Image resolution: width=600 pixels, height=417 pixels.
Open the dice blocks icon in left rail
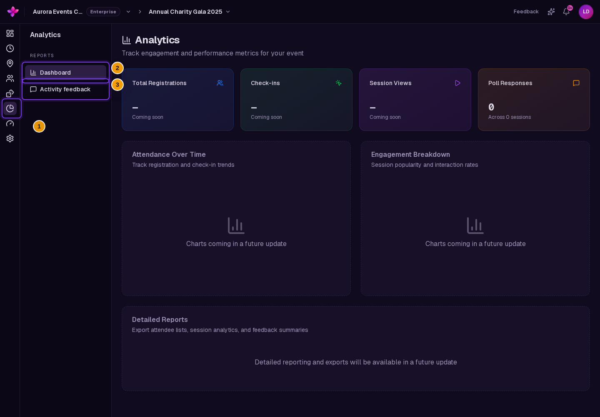[x=10, y=93]
